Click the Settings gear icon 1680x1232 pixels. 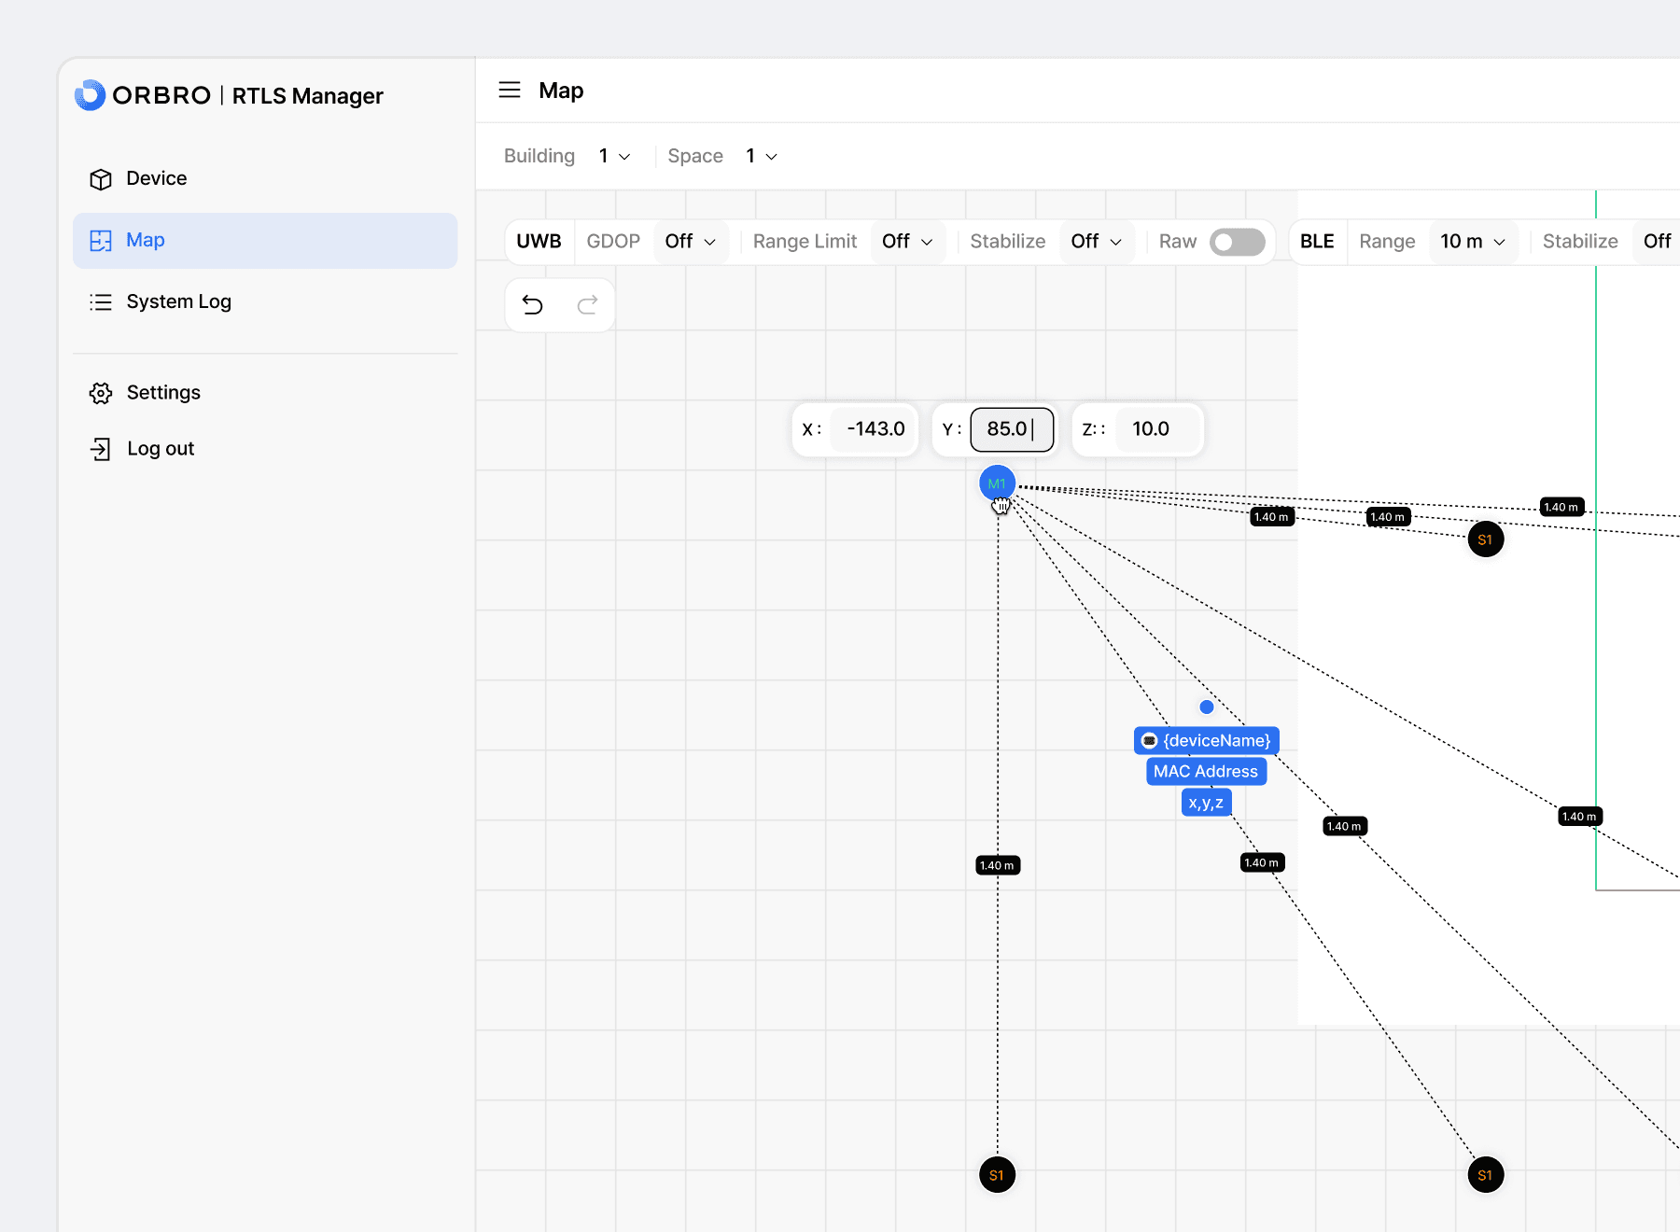[x=101, y=393]
